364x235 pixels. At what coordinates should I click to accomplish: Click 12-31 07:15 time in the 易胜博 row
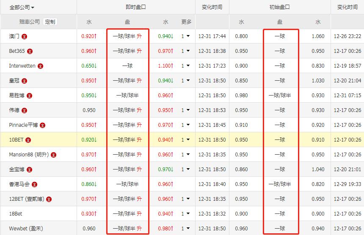pos(347,95)
